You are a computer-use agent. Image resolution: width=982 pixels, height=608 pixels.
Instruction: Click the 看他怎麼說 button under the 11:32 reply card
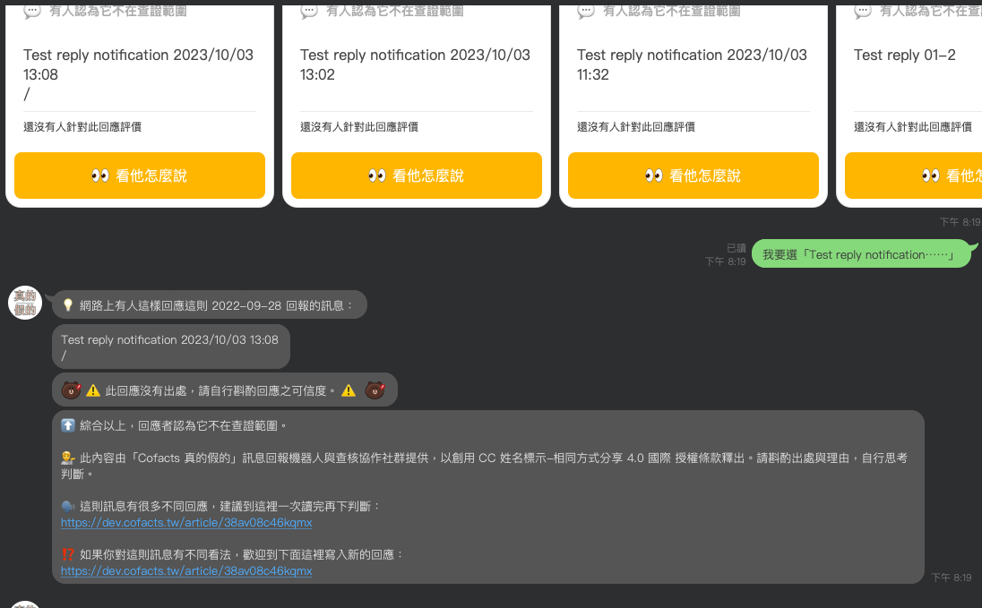click(693, 176)
